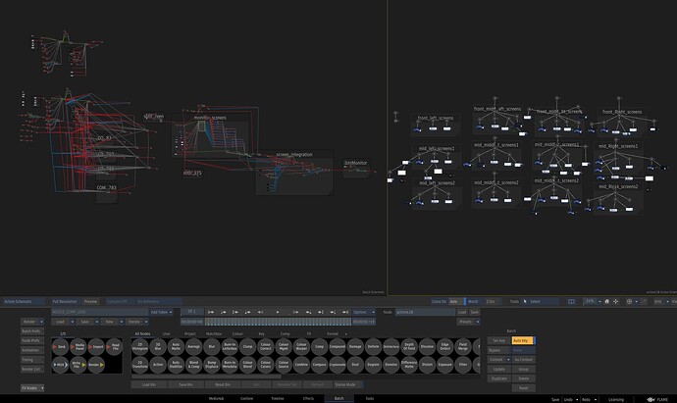This screenshot has height=403, width=677.
Task: Add the Degrain node
Action: pos(373,365)
